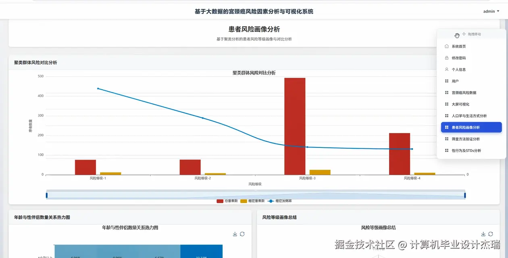Click the red bar for 风险等级-2
508x258 pixels.
[x=190, y=167]
